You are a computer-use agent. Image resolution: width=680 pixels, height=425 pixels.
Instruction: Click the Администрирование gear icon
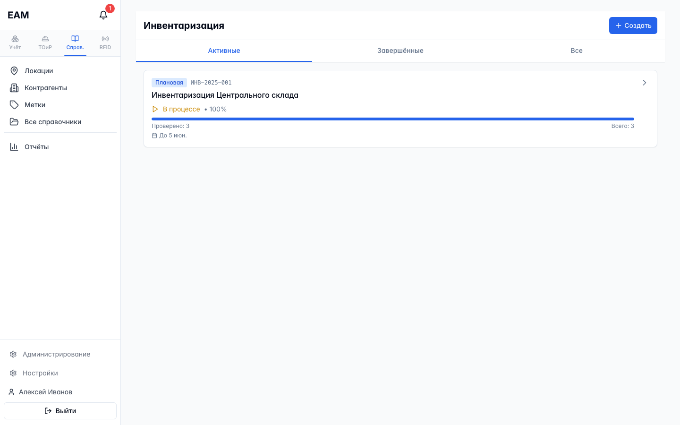(13, 354)
